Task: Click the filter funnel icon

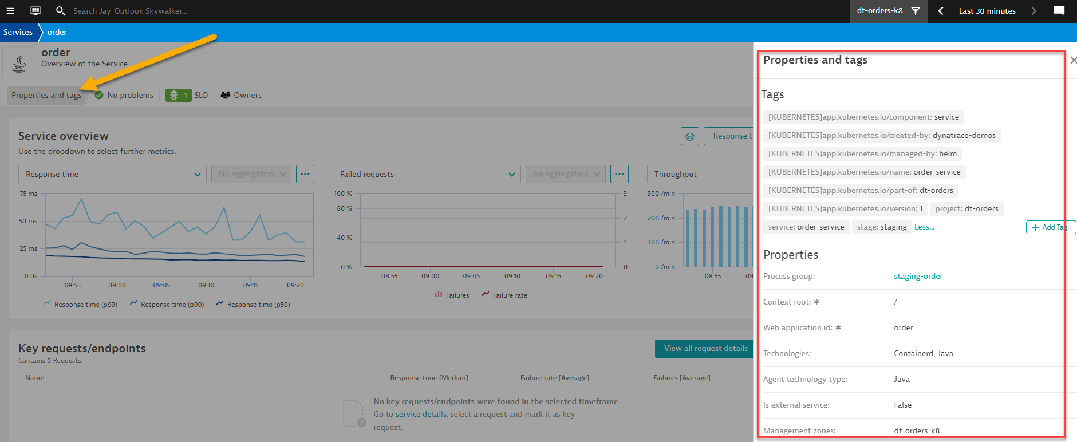Action: pyautogui.click(x=916, y=11)
